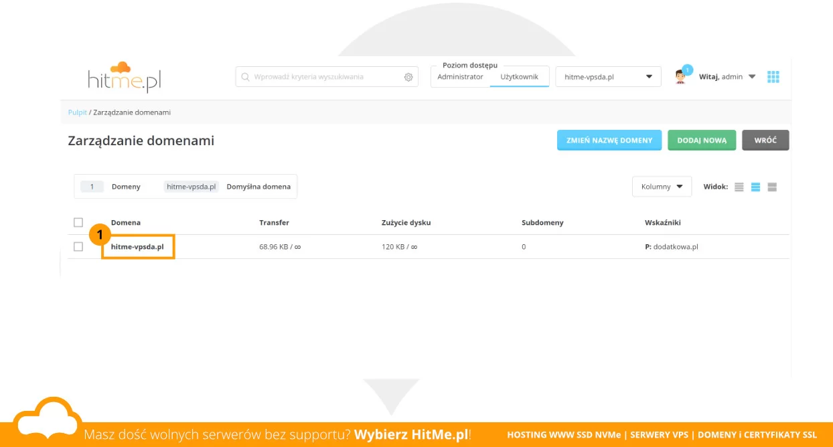This screenshot has width=833, height=447.
Task: Click the P: dodatkowa.pl pointer entry
Action: [x=672, y=246]
